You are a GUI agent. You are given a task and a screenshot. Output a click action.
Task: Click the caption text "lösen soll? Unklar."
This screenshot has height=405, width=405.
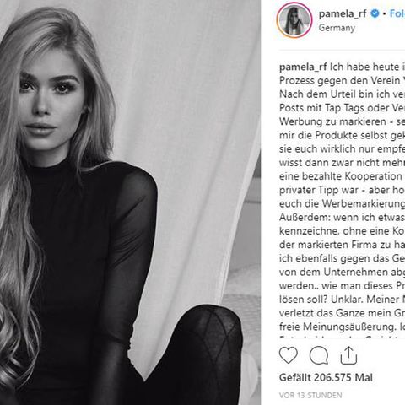(x=321, y=300)
